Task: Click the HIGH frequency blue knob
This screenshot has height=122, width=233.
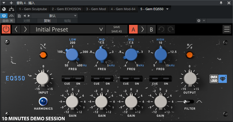Action: point(160,55)
